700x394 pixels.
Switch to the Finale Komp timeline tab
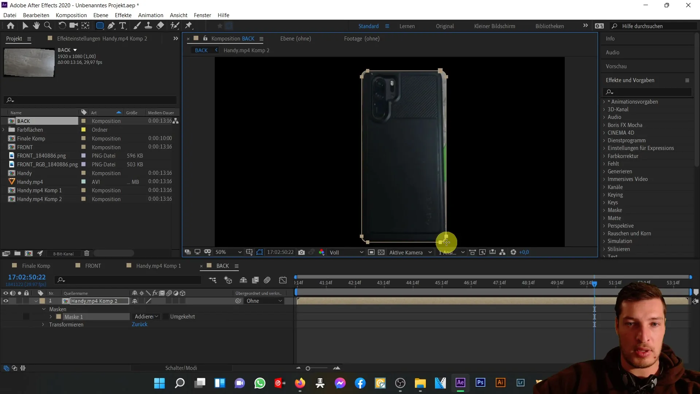click(36, 266)
